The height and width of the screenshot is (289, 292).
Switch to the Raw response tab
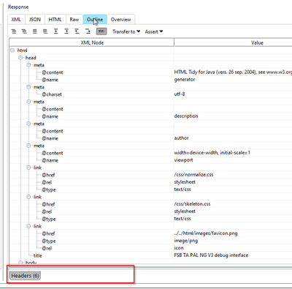point(74,19)
